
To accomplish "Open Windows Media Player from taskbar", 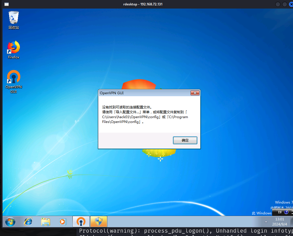I will tap(63, 222).
